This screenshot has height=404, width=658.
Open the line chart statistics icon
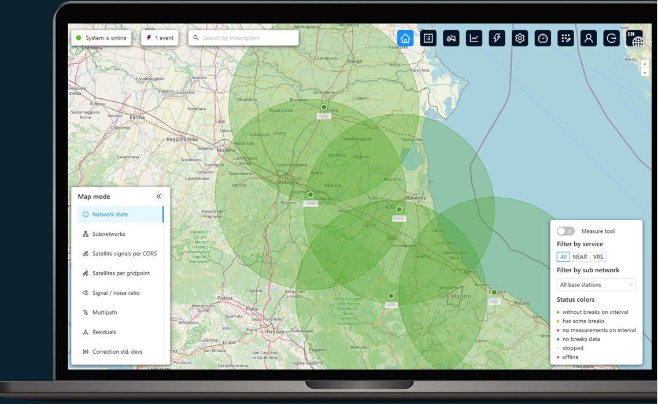coord(474,38)
